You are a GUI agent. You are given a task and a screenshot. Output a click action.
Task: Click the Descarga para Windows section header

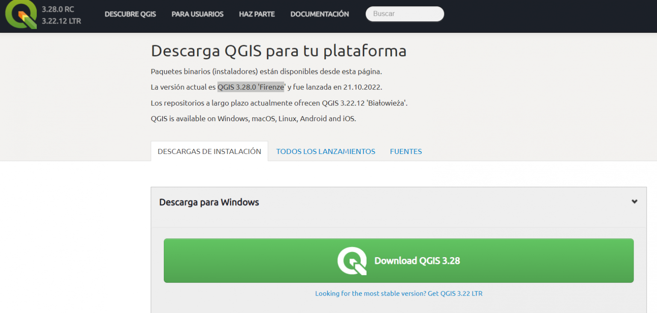click(x=209, y=202)
